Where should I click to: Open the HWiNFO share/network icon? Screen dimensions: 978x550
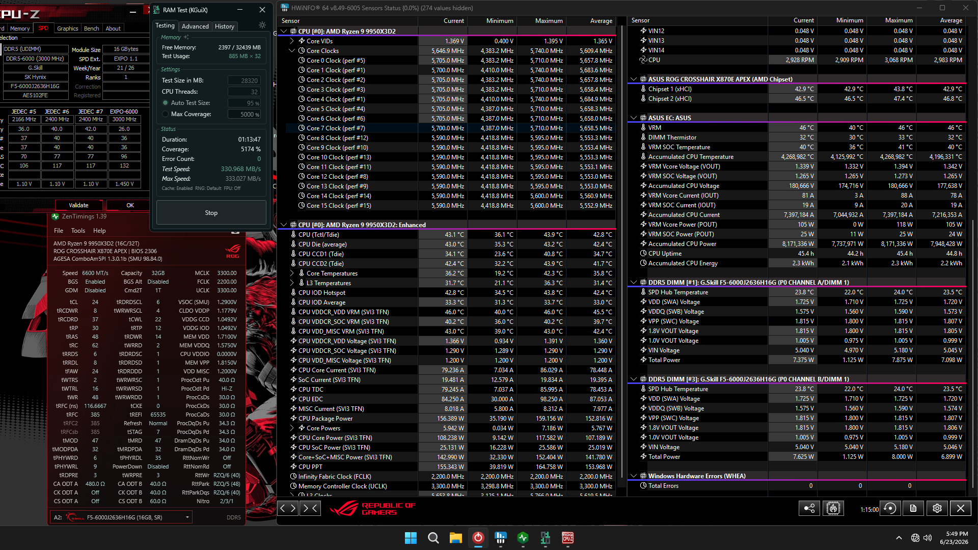coord(809,508)
